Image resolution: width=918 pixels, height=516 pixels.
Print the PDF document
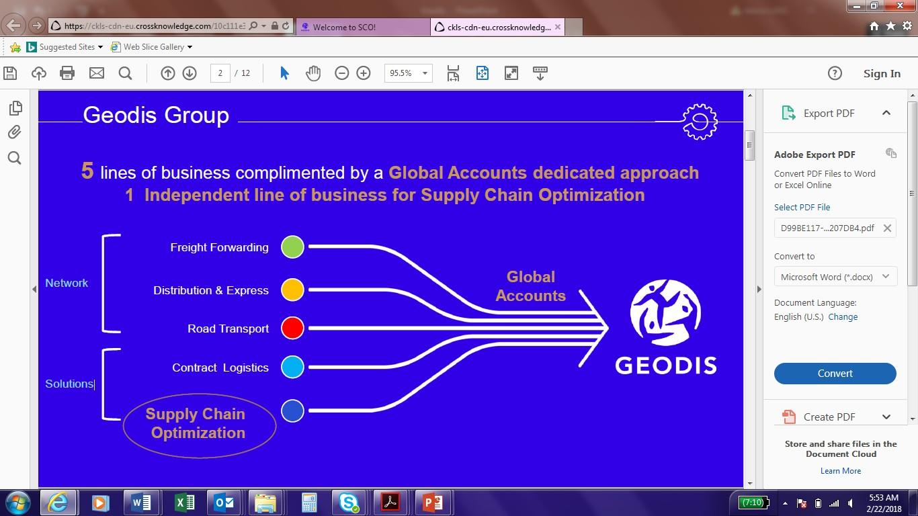pyautogui.click(x=67, y=73)
